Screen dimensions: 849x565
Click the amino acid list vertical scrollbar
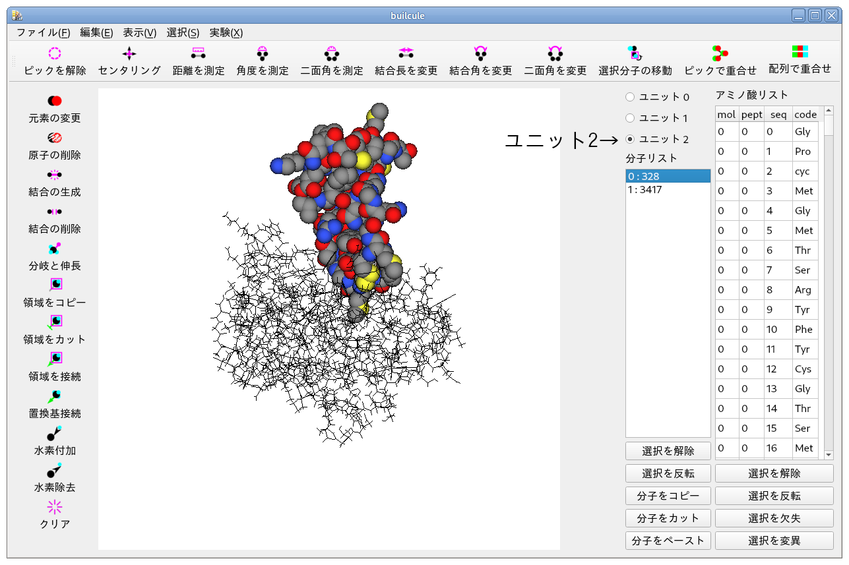829,283
